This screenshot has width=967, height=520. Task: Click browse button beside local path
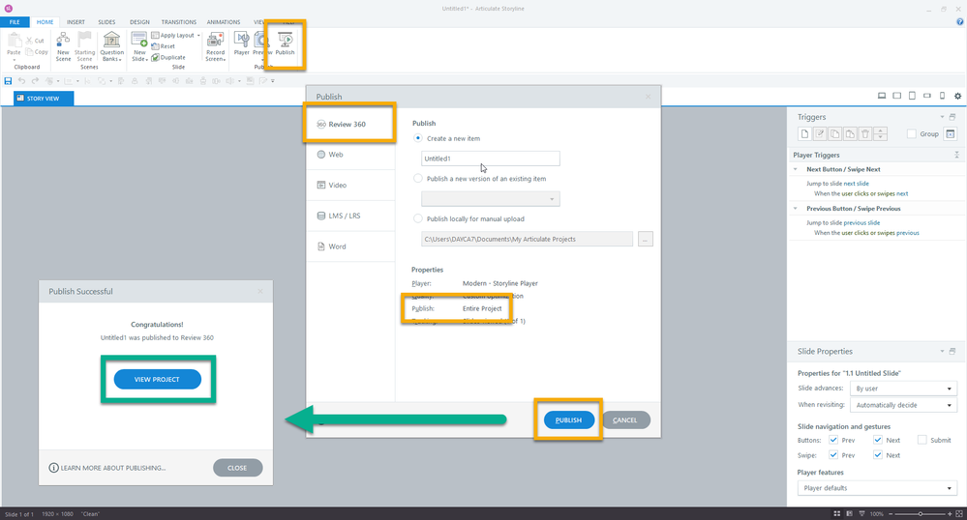coord(645,239)
